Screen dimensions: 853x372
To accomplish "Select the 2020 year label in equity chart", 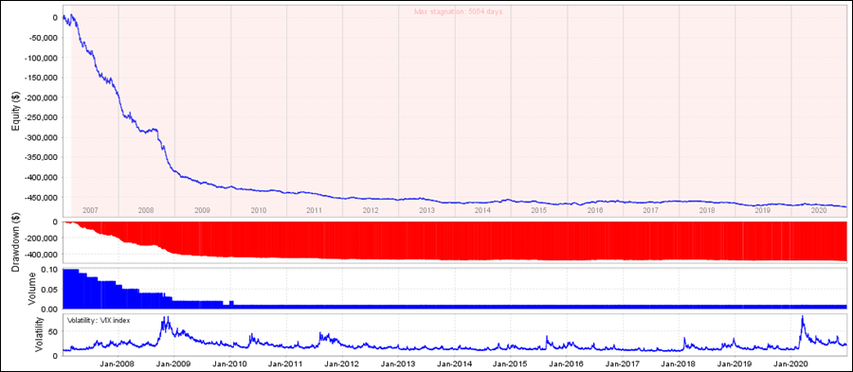I will [819, 209].
